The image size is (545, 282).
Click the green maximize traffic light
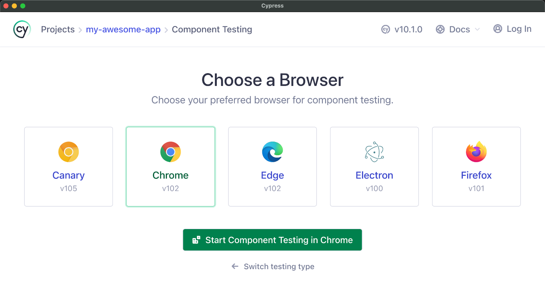(23, 6)
